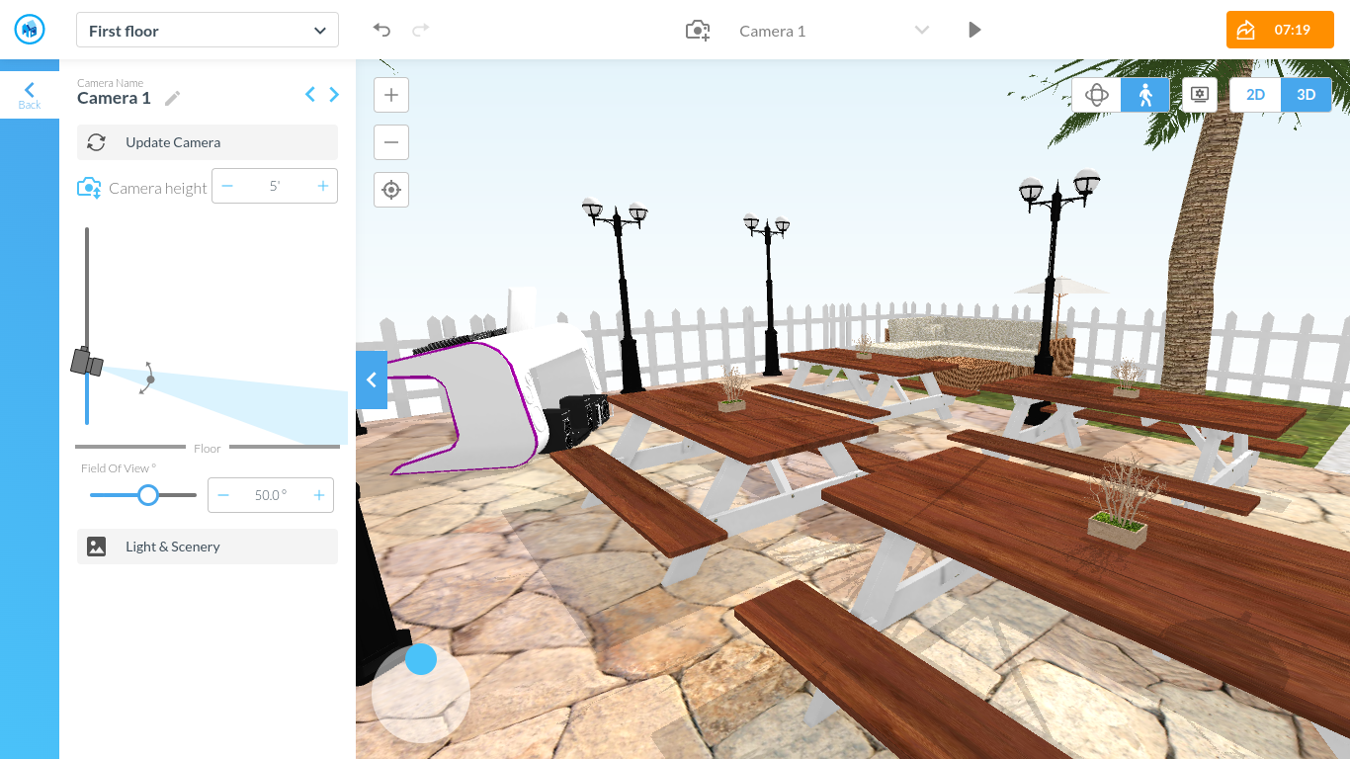Click the orbit navigation icon

1097,94
